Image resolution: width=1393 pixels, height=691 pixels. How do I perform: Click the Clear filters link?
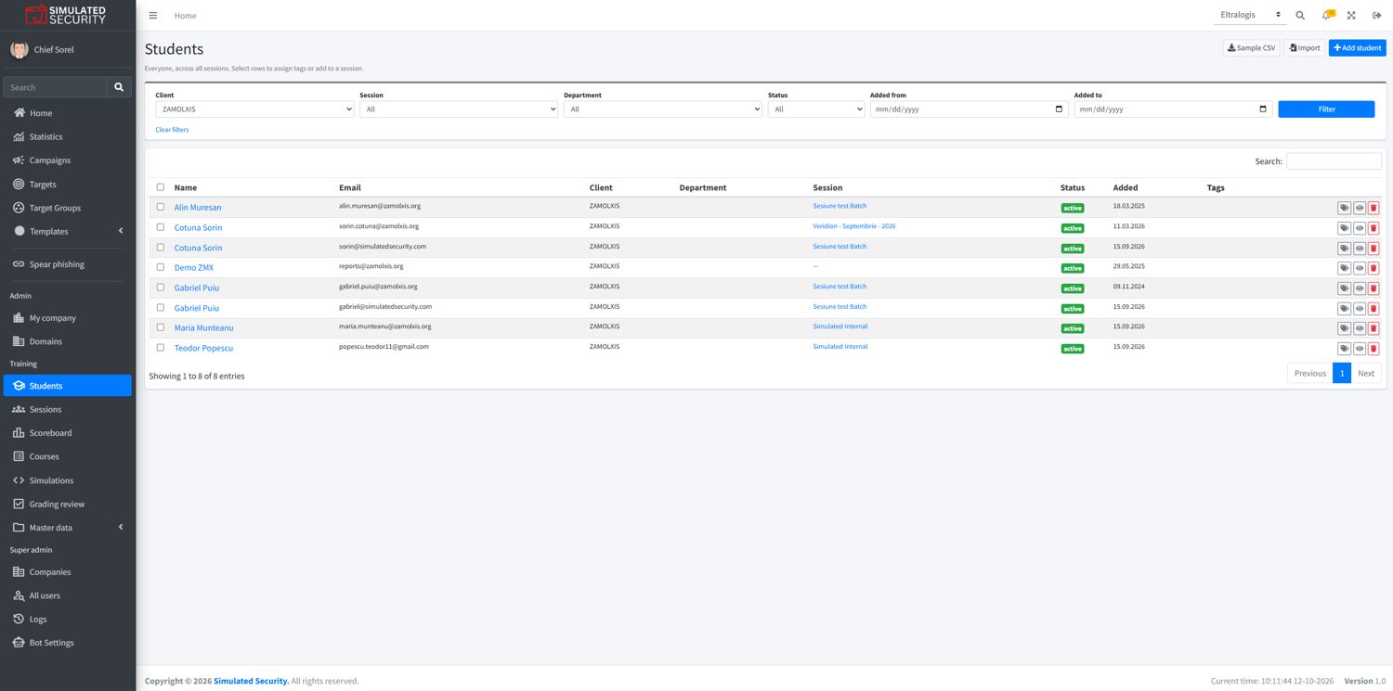172,130
